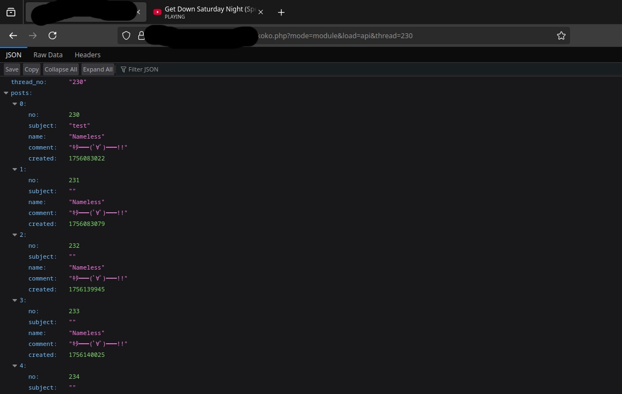The image size is (622, 394).
Task: Collapse post item 0 in tree
Action: pos(15,104)
